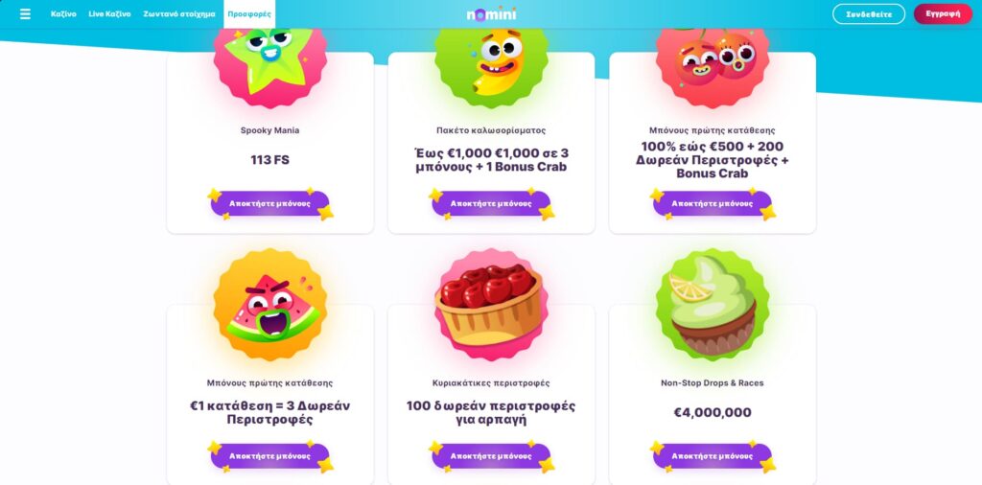Get bonus for Non-Stop Drops & Races
Screen dimensions: 982x485
click(x=713, y=456)
